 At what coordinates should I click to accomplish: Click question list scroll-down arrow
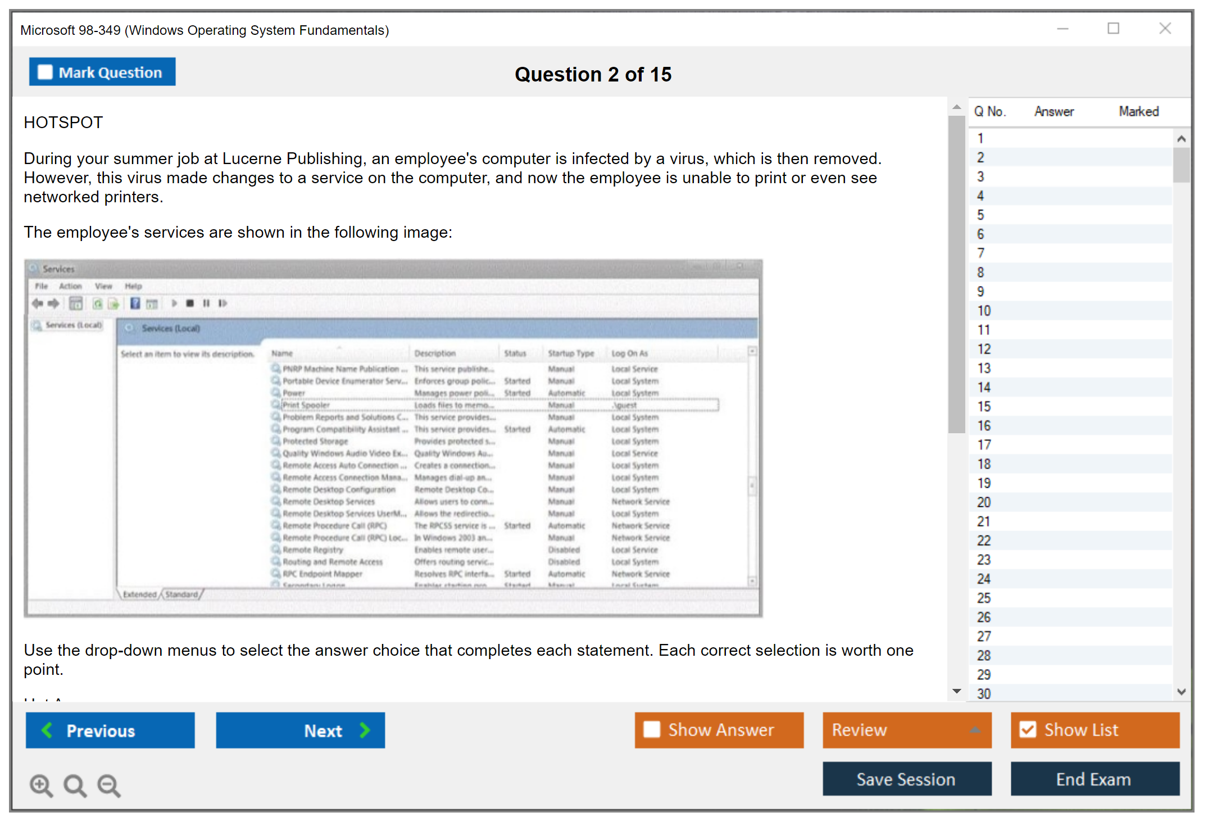coord(1181,692)
